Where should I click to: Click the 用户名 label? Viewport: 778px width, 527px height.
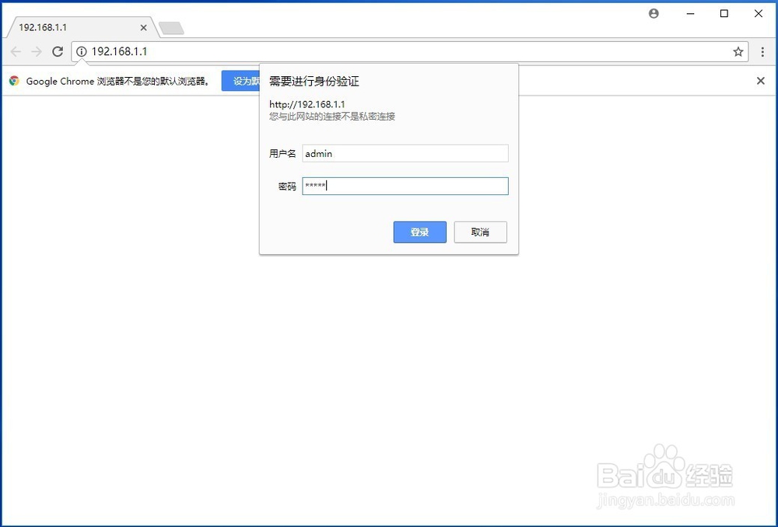pos(283,154)
